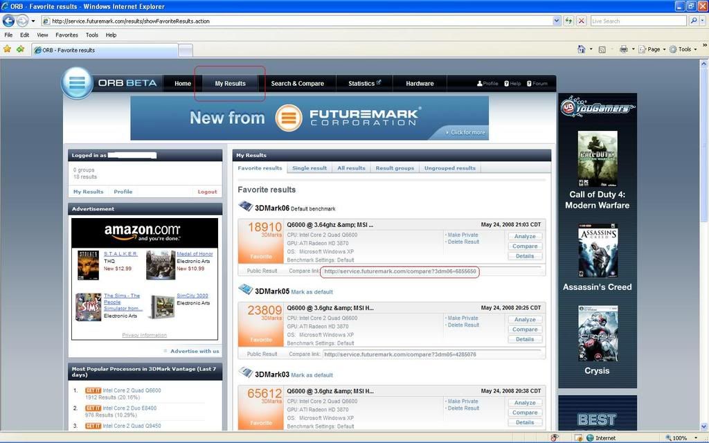Click the Logout link
Screen dimensions: 709x443
click(207, 192)
